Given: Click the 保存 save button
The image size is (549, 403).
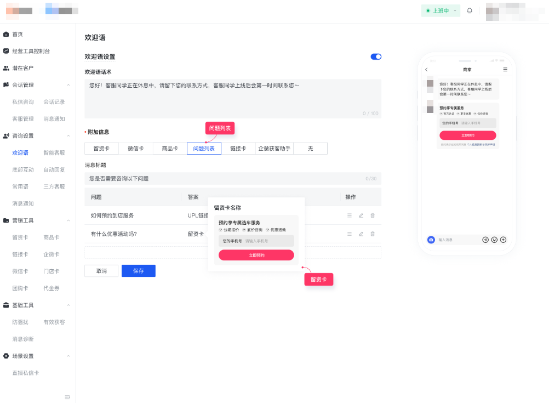Looking at the screenshot, I should pyautogui.click(x=138, y=271).
